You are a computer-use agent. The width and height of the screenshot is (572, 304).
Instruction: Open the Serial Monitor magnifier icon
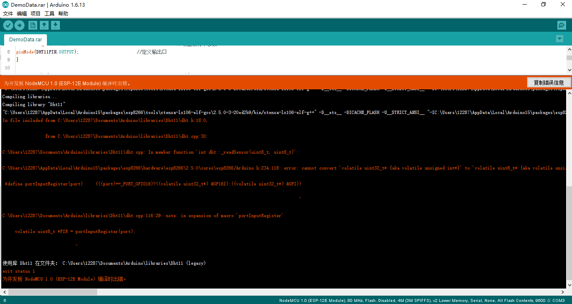[562, 25]
